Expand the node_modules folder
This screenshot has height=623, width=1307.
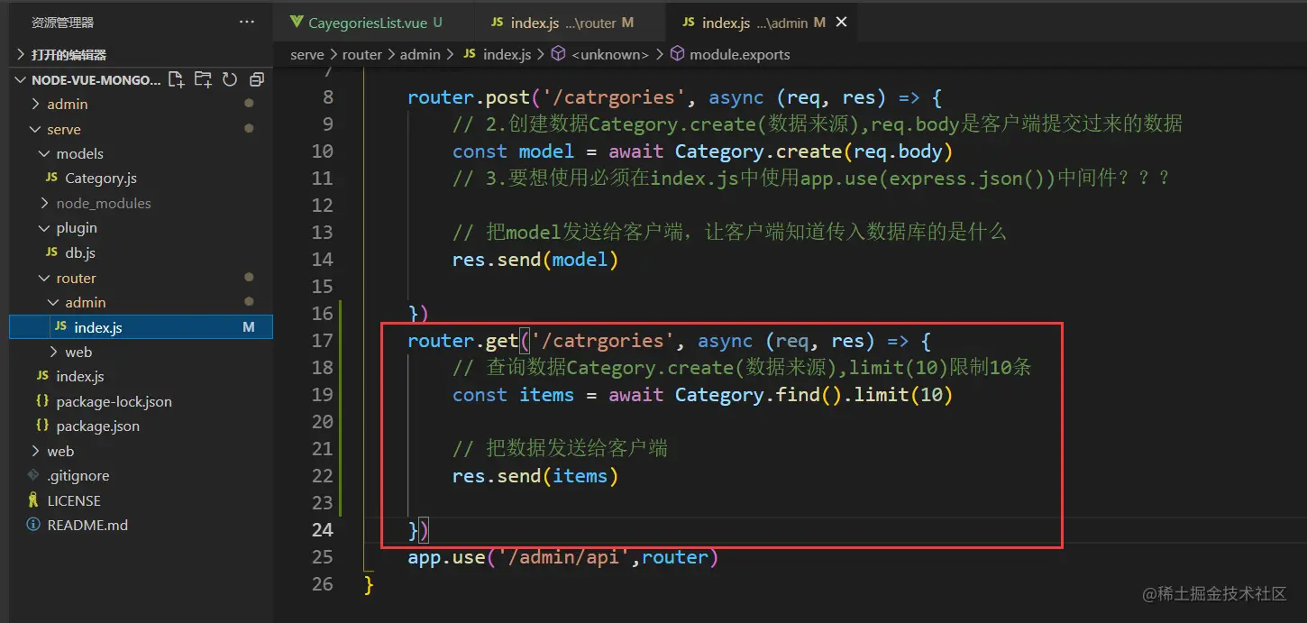(104, 203)
